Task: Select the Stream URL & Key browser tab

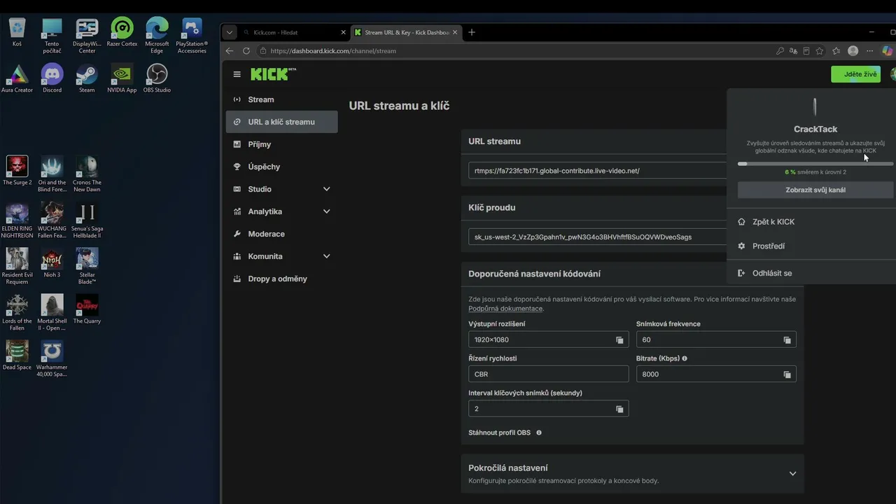Action: pos(406,32)
